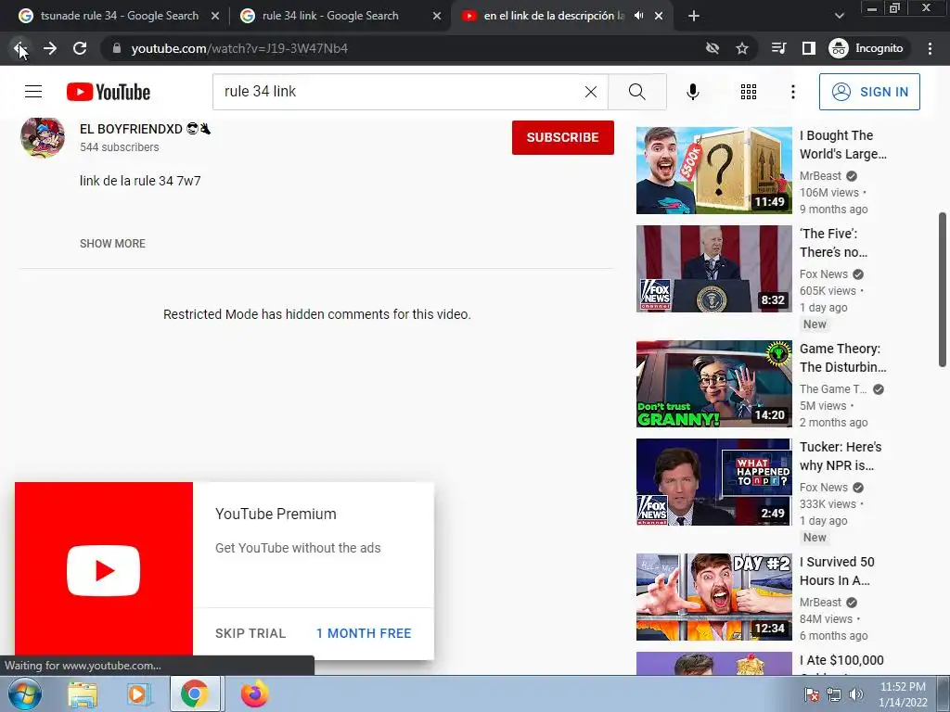This screenshot has height=712, width=950.
Task: Open the YouTube hamburger guide menu
Action: coord(33,92)
